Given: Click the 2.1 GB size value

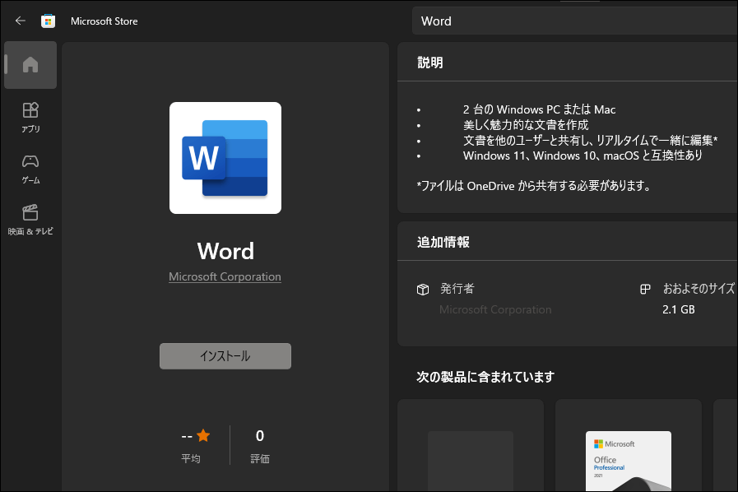Looking at the screenshot, I should pos(678,309).
